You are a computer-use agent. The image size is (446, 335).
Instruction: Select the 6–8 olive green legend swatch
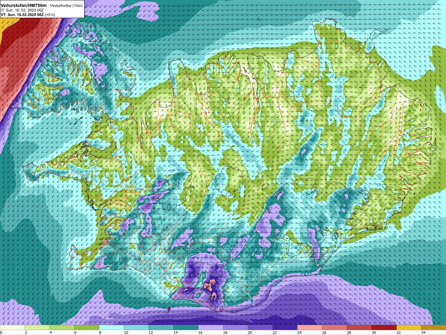(x=87, y=328)
